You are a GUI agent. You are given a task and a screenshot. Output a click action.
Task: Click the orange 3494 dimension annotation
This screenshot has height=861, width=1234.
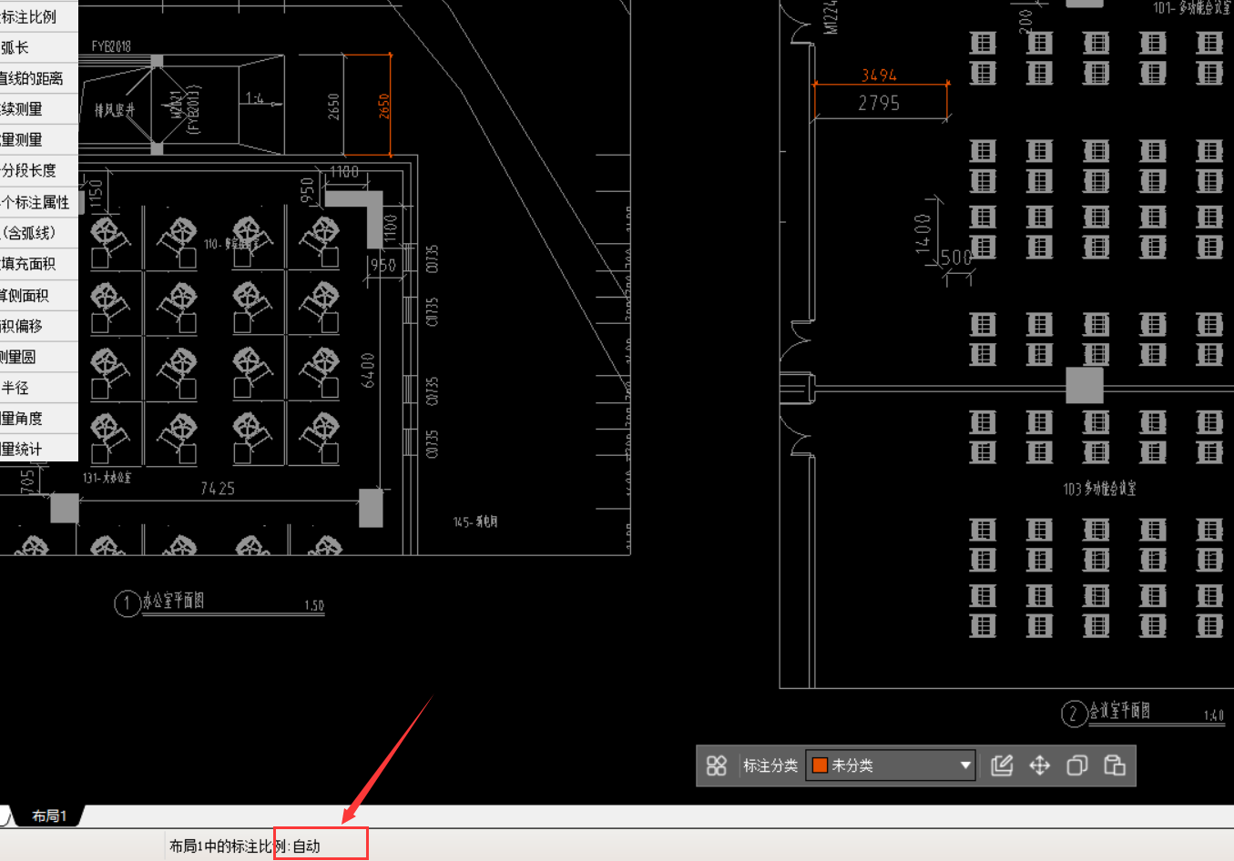pos(879,76)
